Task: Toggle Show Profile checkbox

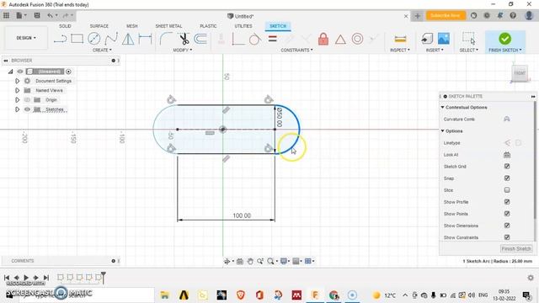Action: tap(507, 202)
